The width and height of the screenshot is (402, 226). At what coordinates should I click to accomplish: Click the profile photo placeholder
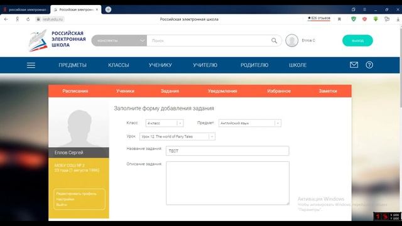click(x=79, y=122)
